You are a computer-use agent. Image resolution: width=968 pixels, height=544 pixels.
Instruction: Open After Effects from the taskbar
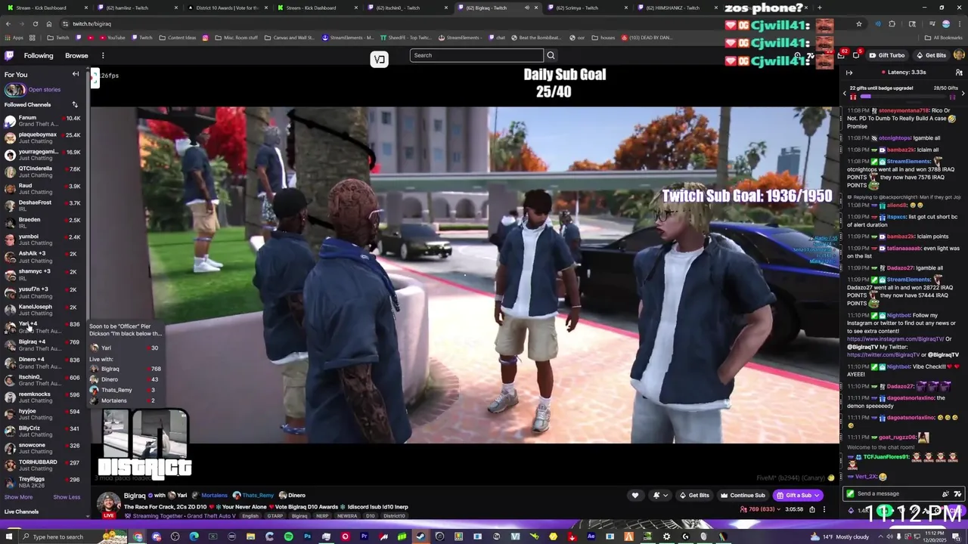(x=591, y=536)
